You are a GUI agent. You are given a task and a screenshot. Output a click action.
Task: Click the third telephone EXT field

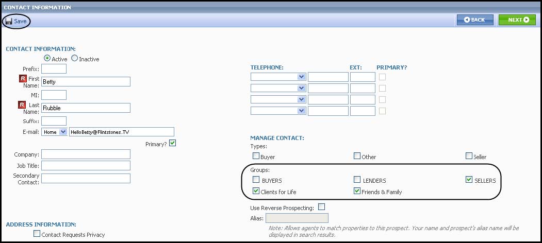pos(363,100)
